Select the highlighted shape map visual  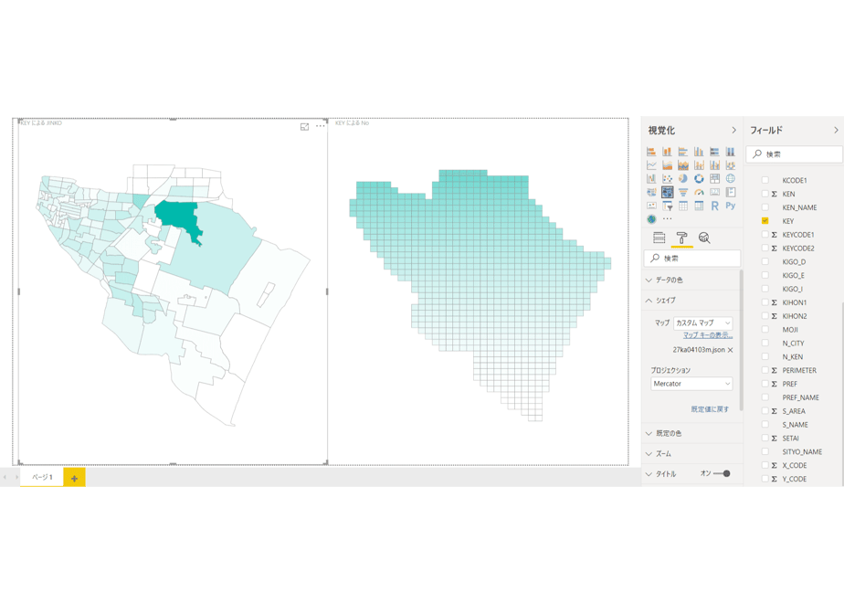tap(667, 192)
